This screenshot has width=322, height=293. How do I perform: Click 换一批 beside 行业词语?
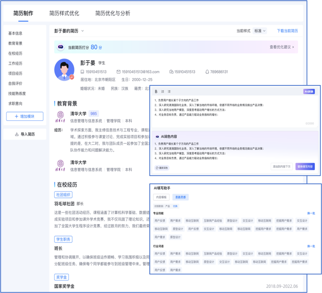[311, 246]
